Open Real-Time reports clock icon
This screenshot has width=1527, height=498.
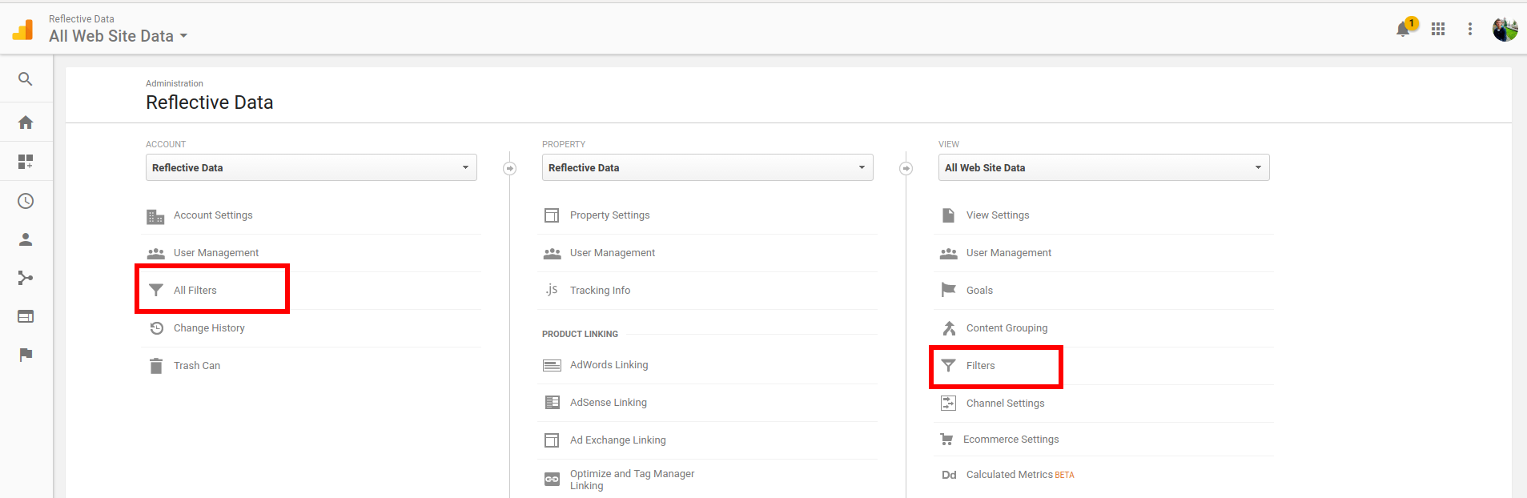(x=26, y=201)
